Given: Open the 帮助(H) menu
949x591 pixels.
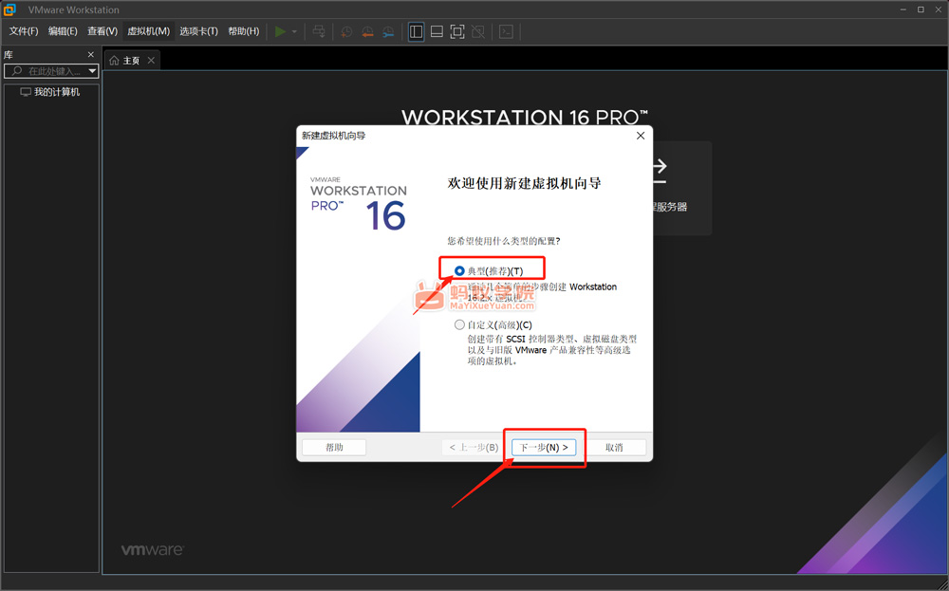Looking at the screenshot, I should [x=243, y=31].
